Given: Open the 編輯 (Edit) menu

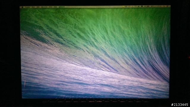Looking at the screenshot, I should point(38,7).
